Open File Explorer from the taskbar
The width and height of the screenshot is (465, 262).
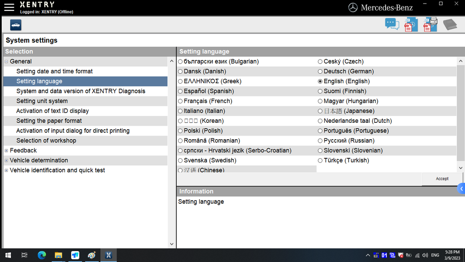(58, 255)
